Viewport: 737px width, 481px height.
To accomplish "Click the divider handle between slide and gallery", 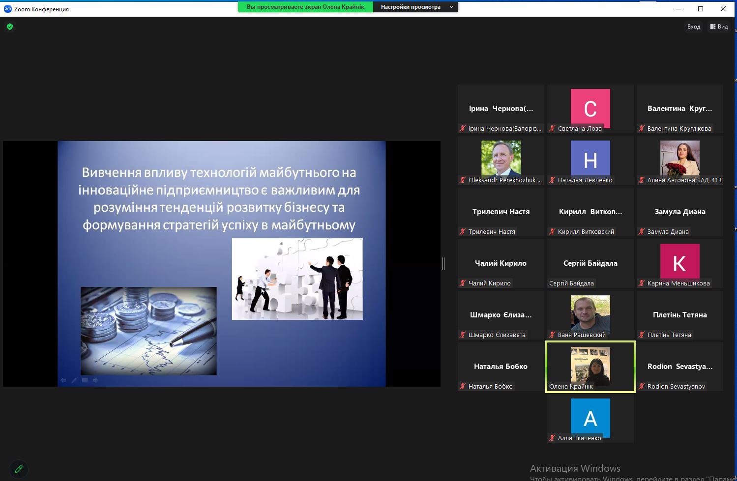I will pyautogui.click(x=443, y=264).
